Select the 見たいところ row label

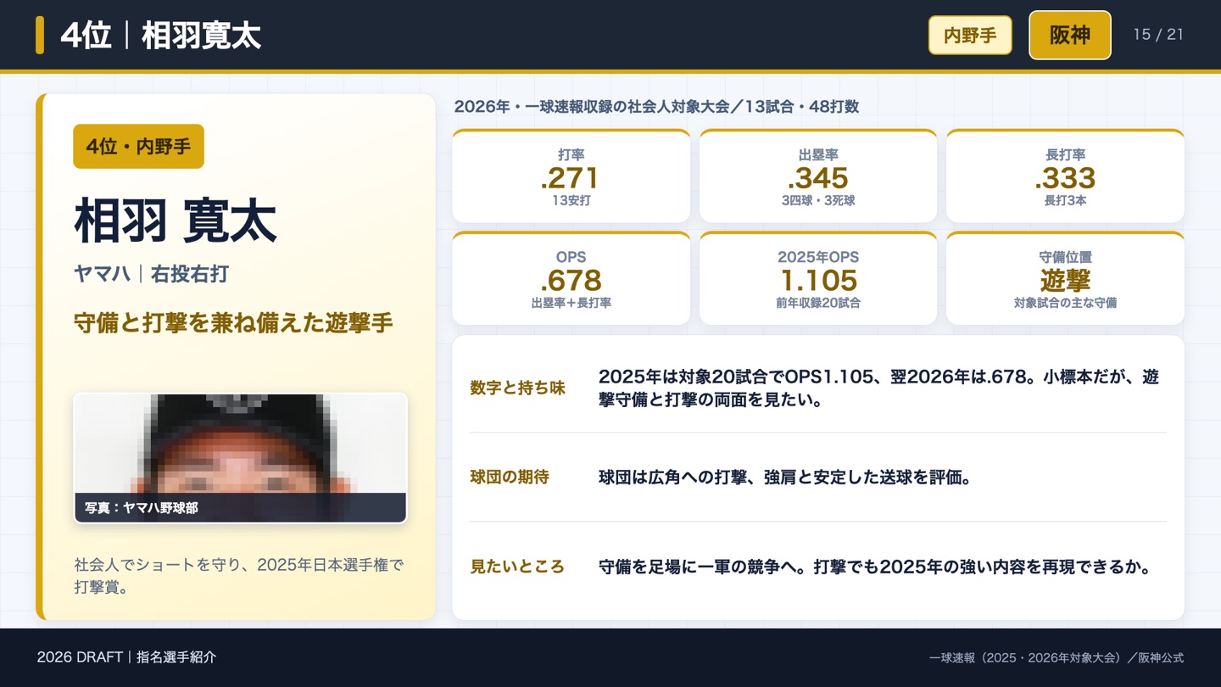click(x=517, y=567)
